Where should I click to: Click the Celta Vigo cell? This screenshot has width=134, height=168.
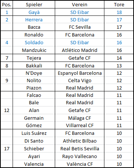tap(80, 80)
